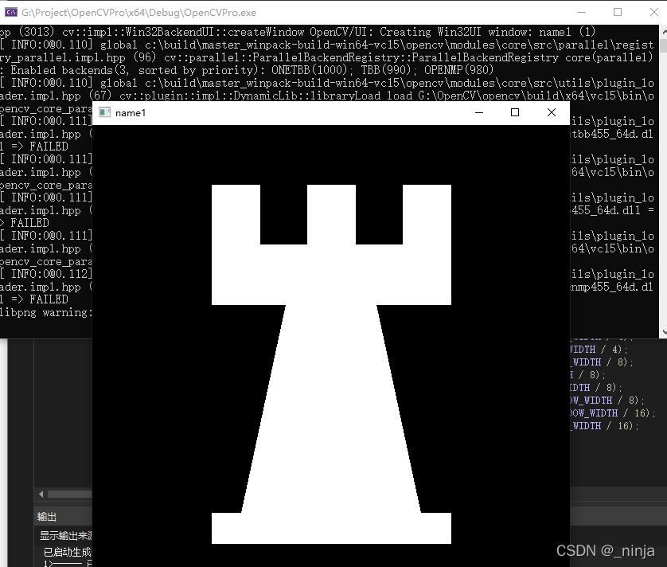Screen dimensions: 667x567
Task: Click the 显示输出来源 label
Action: [x=65, y=535]
